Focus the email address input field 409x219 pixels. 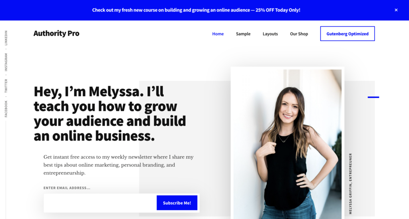click(100, 203)
